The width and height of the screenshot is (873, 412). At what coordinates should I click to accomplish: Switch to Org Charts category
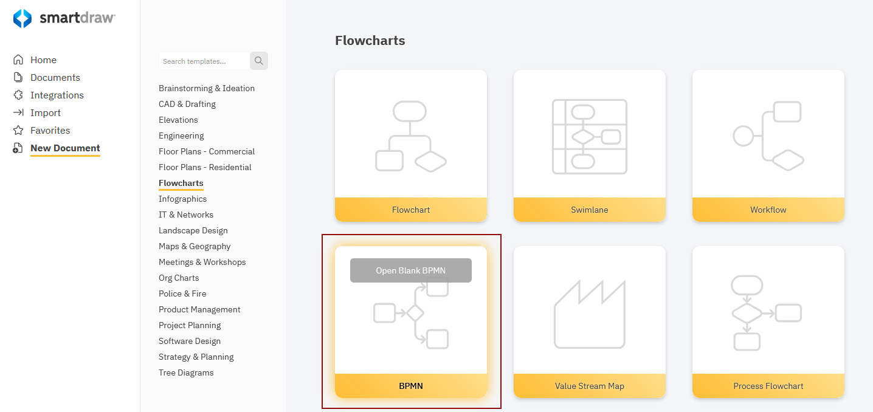pyautogui.click(x=179, y=278)
